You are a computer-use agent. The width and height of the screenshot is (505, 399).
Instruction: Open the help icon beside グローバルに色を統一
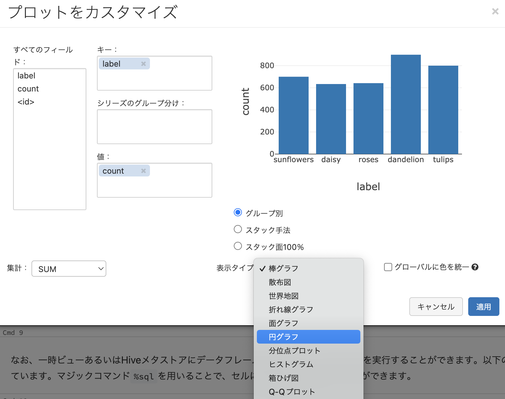tap(475, 267)
